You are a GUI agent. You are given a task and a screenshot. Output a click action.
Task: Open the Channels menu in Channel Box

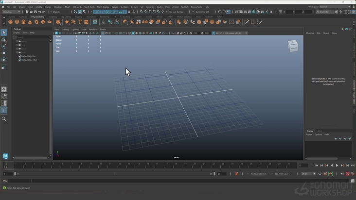(x=310, y=33)
